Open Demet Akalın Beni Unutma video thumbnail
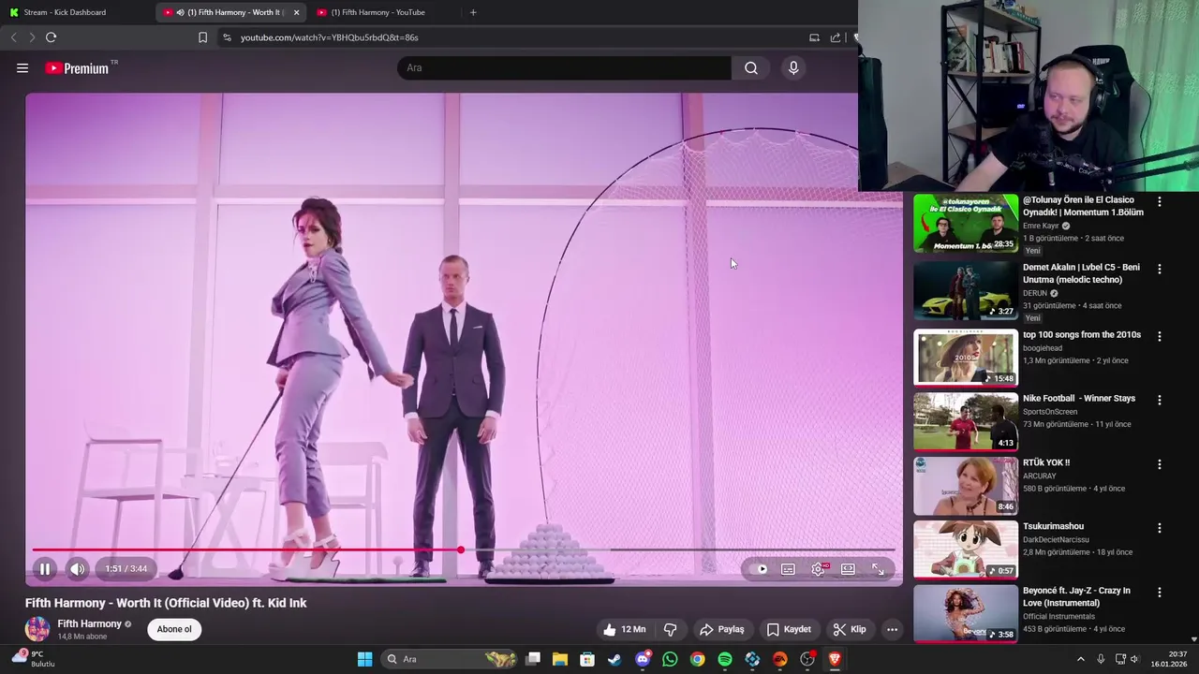The image size is (1199, 674). pos(966,290)
